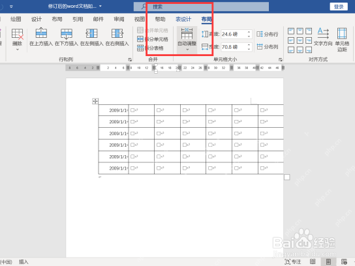Toggle checkbox in last row, last column

click(262, 168)
